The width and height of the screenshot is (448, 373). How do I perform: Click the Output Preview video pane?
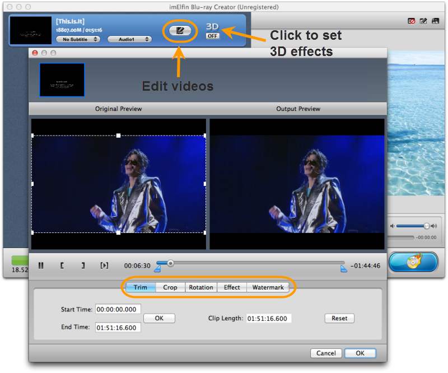pos(297,184)
